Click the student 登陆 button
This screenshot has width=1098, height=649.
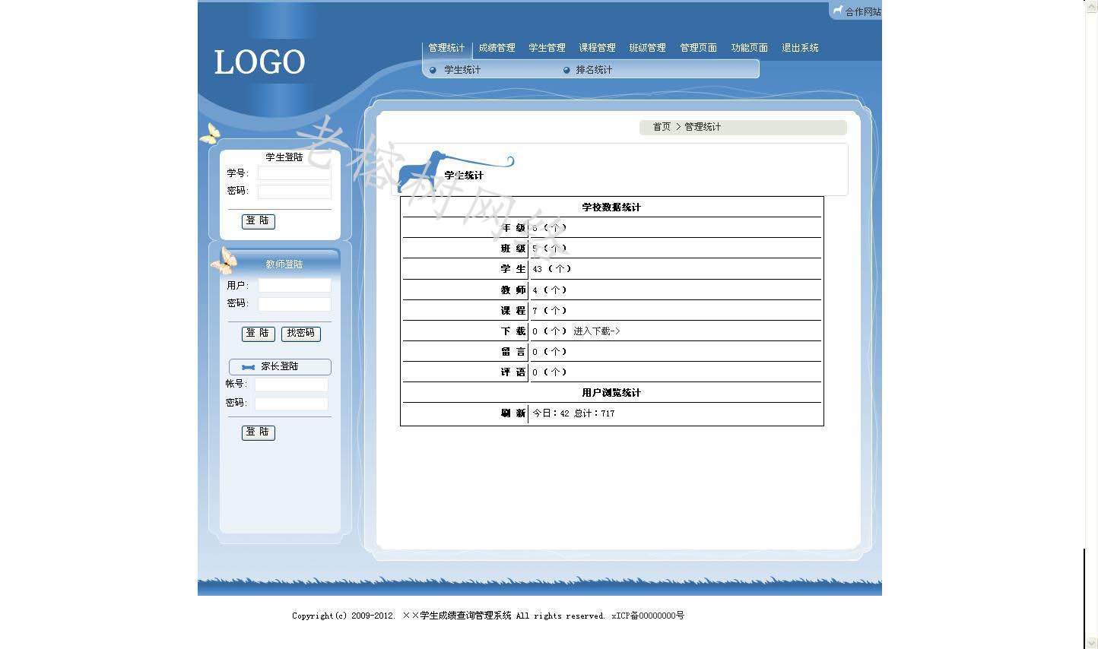[x=259, y=221]
